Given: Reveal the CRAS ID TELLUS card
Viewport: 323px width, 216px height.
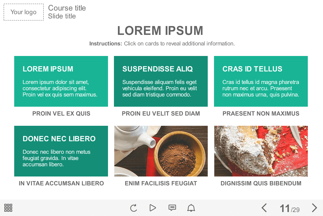Looking at the screenshot, I should click(261, 81).
